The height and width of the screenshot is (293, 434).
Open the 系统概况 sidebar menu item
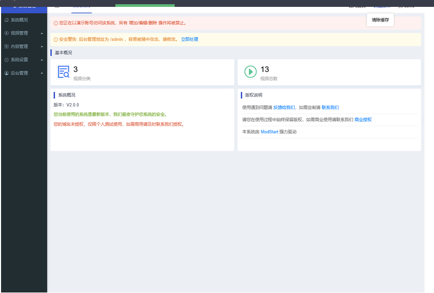coord(24,20)
